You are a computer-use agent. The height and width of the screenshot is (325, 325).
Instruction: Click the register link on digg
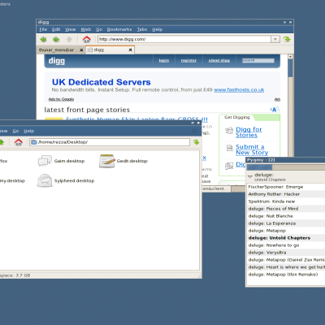pyautogui.click(x=188, y=60)
